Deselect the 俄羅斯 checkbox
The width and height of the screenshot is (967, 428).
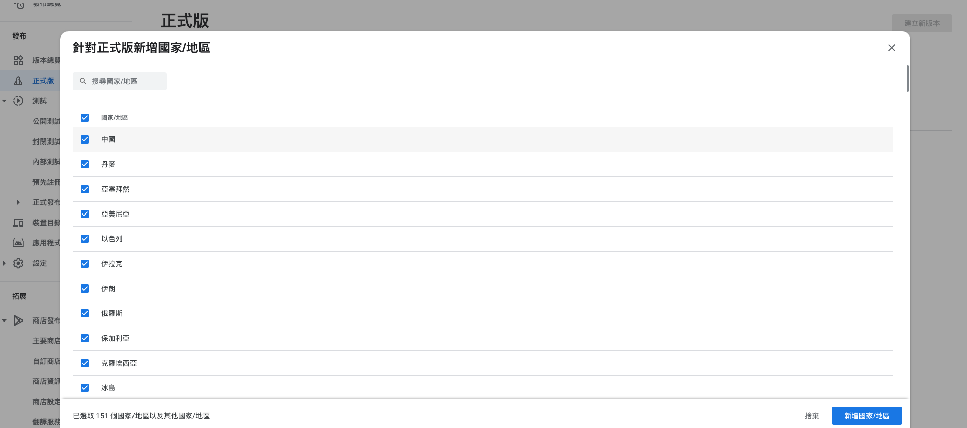pos(85,313)
